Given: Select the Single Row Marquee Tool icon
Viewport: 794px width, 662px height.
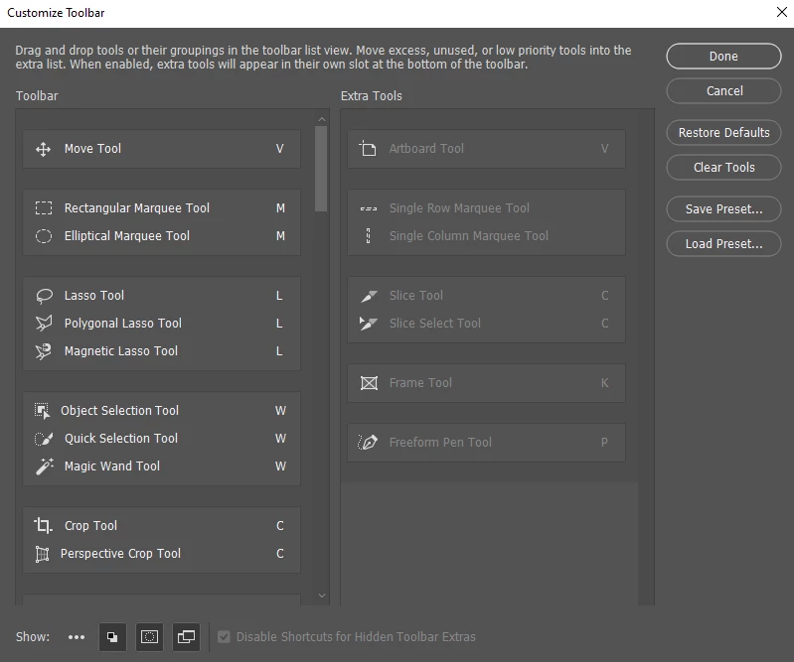Looking at the screenshot, I should coord(368,208).
